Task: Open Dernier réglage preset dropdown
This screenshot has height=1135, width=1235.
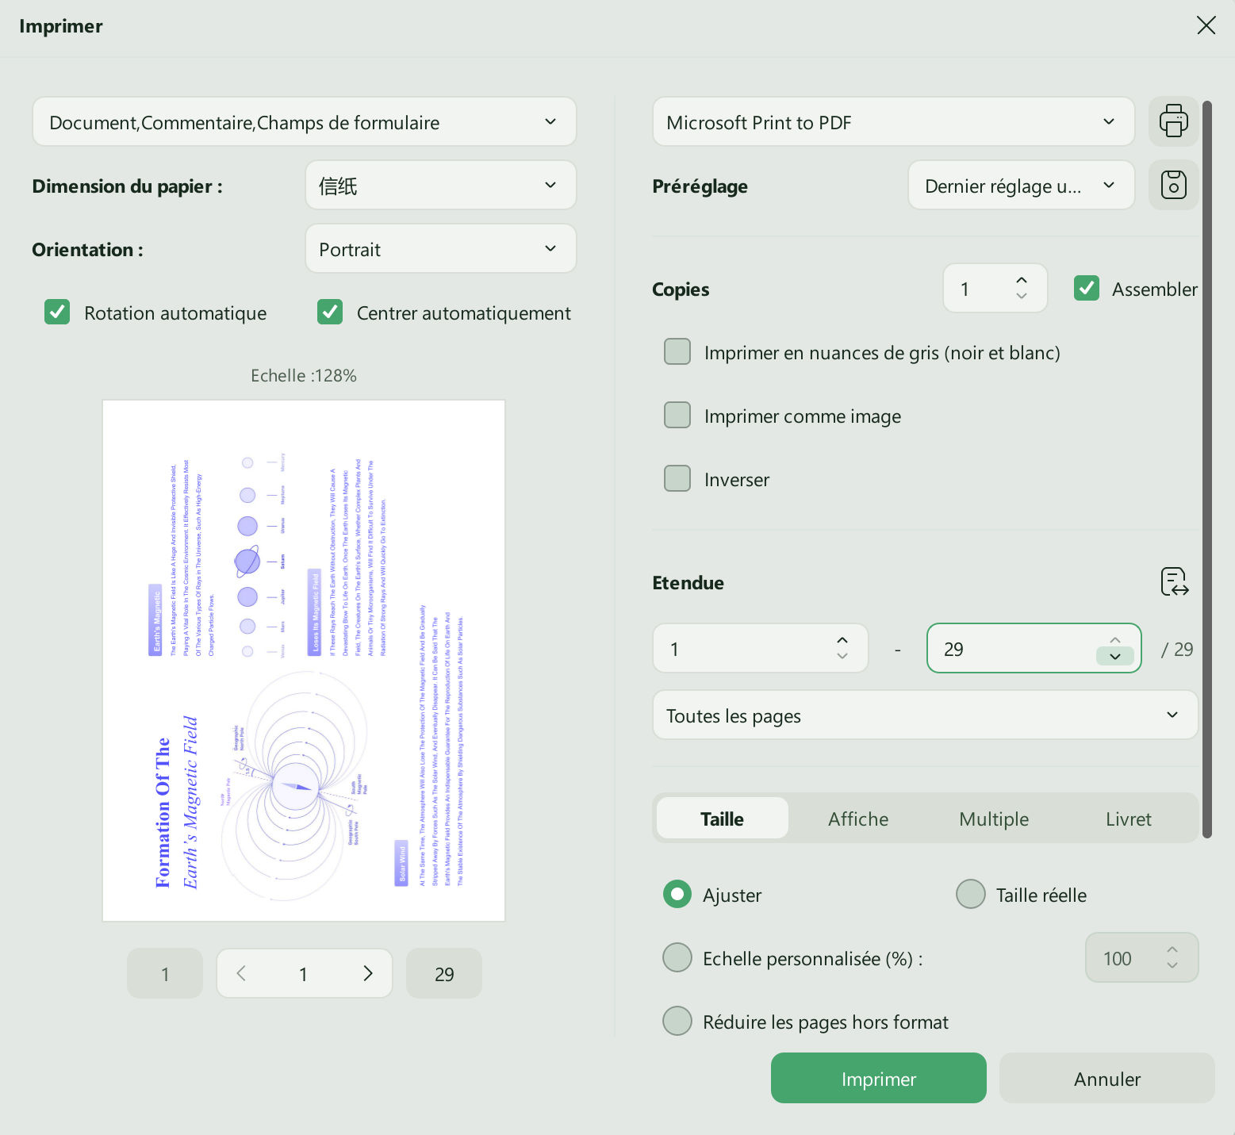Action: (x=1022, y=185)
